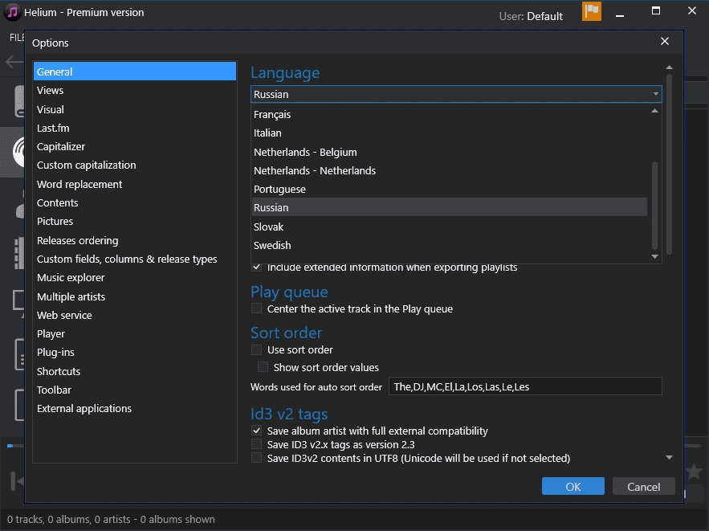
Task: Open Custom capitalization options
Action: click(135, 165)
